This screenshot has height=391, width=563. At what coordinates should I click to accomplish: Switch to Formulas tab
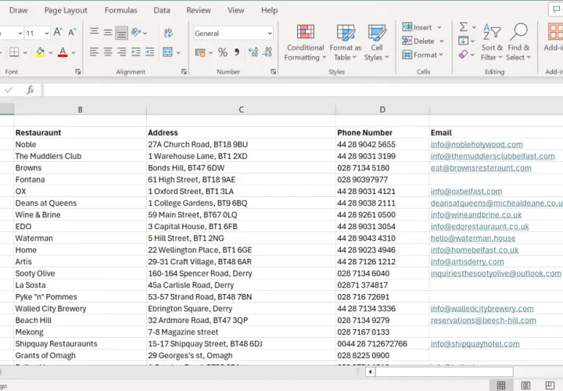click(121, 10)
